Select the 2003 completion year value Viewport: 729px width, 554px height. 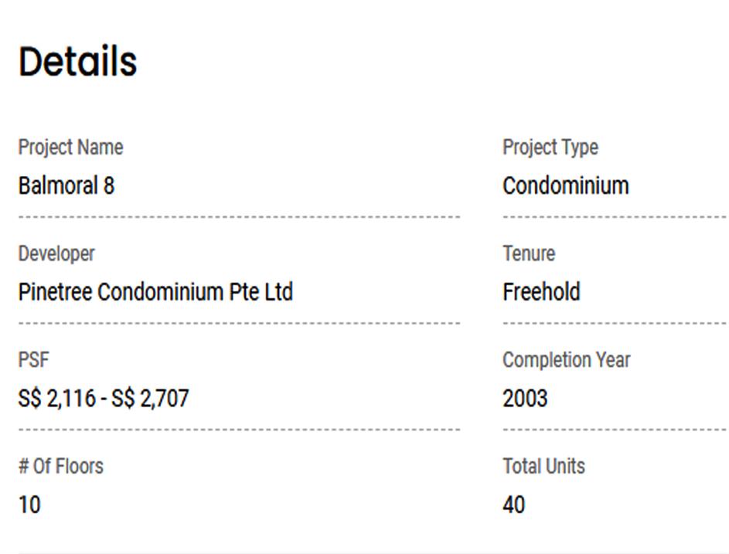(x=525, y=399)
